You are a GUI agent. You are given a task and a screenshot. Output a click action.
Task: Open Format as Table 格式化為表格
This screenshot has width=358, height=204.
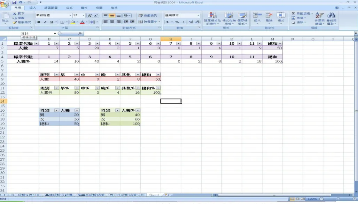pyautogui.click(x=228, y=18)
